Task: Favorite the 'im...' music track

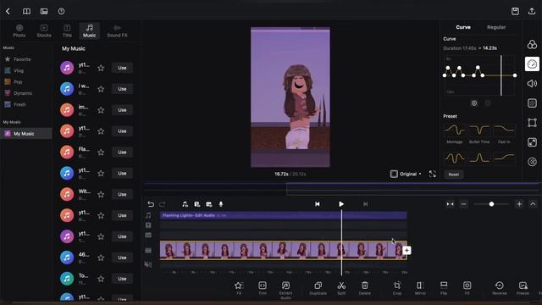Action: [x=101, y=110]
